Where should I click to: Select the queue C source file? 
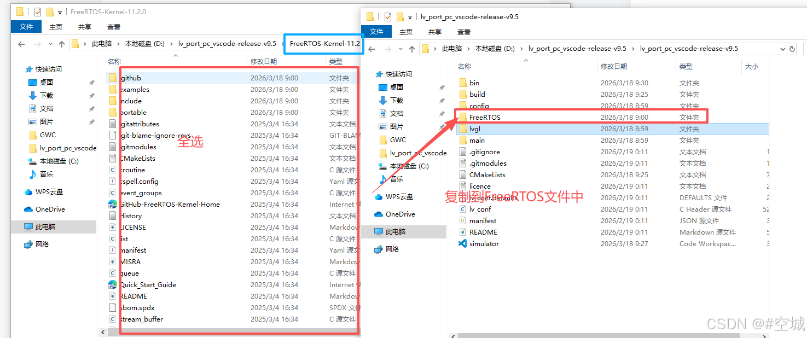pos(129,273)
